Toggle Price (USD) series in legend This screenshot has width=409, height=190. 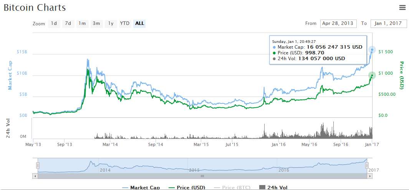click(x=187, y=187)
